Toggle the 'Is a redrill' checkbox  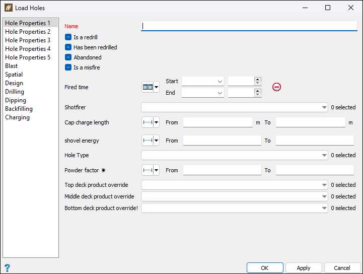pyautogui.click(x=68, y=37)
